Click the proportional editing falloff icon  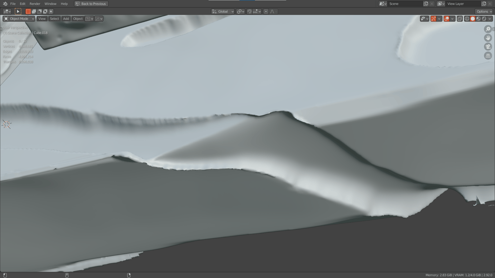point(273,11)
